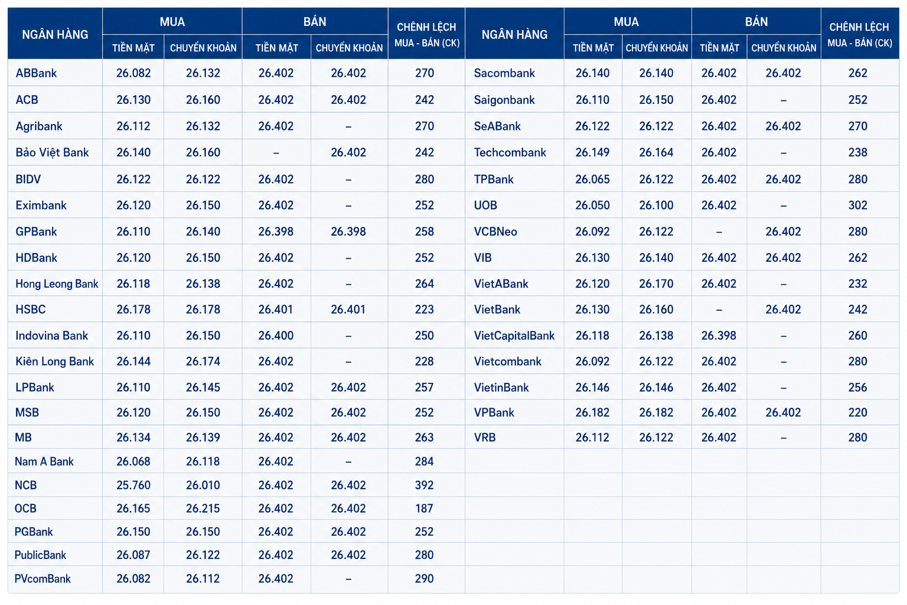This screenshot has width=907, height=605.
Task: Select the VPBank spread value 220
Action: pos(858,412)
